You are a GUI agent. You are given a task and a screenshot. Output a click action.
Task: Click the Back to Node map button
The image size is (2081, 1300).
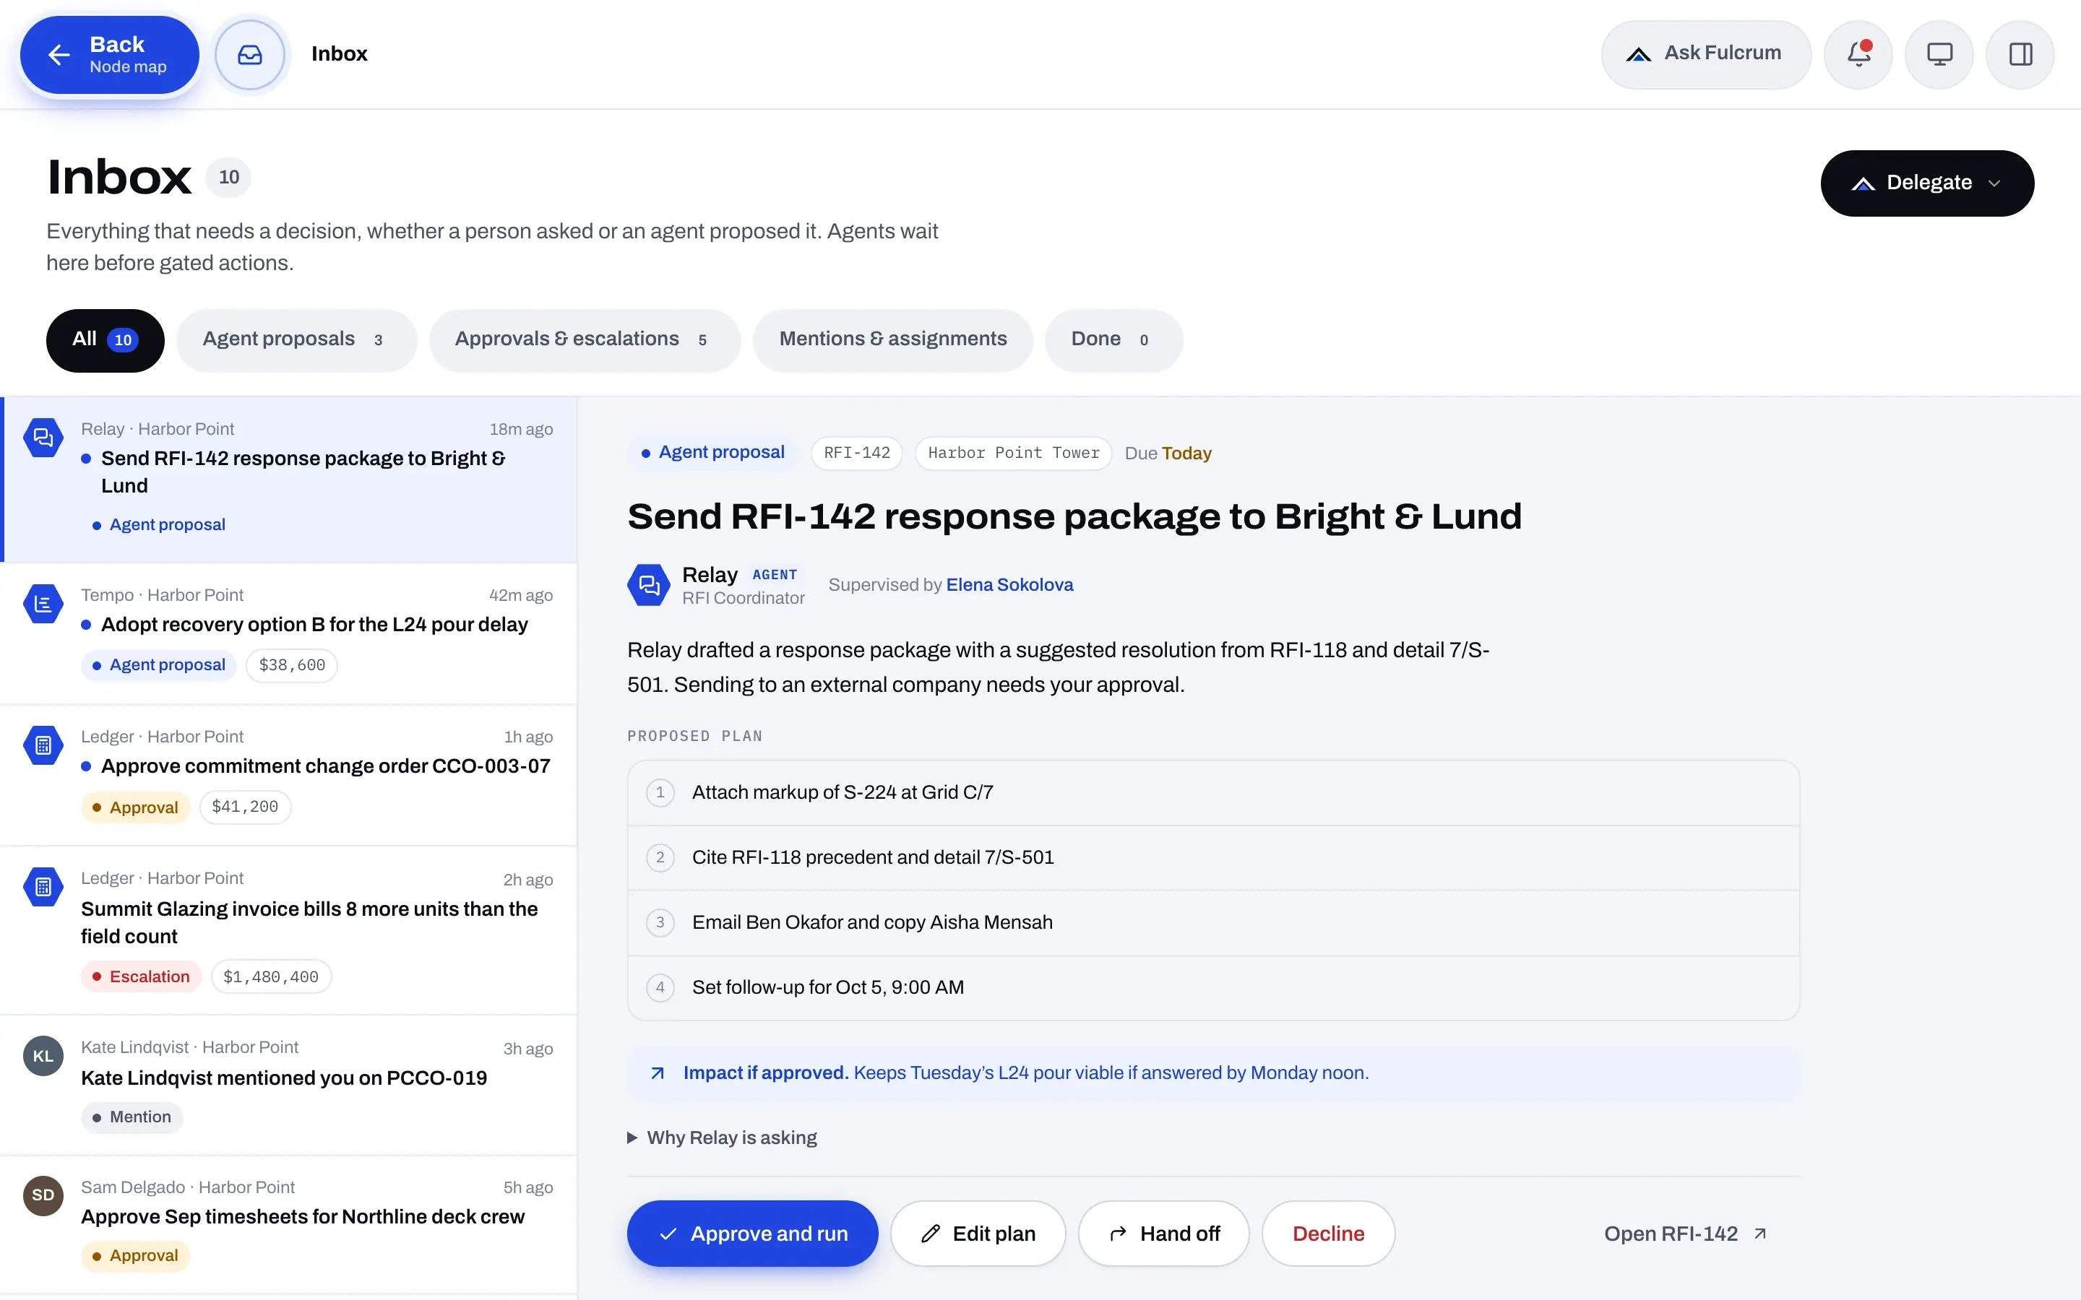coord(109,54)
